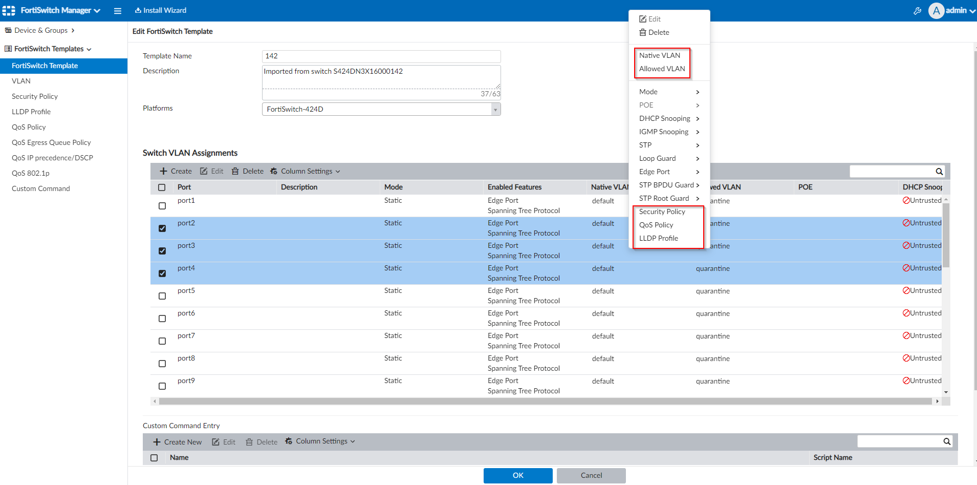Click the plus Create icon in VLAN toolbar
Screen dimensions: 977x485
pyautogui.click(x=164, y=171)
